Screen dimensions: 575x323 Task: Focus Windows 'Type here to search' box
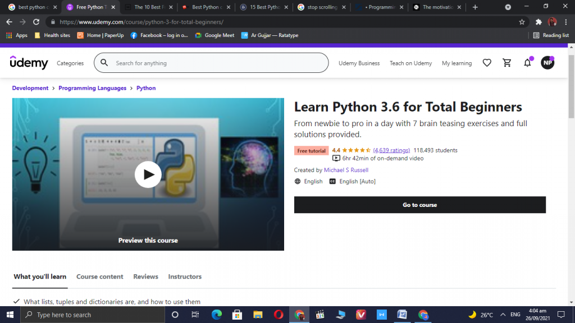[x=93, y=315]
